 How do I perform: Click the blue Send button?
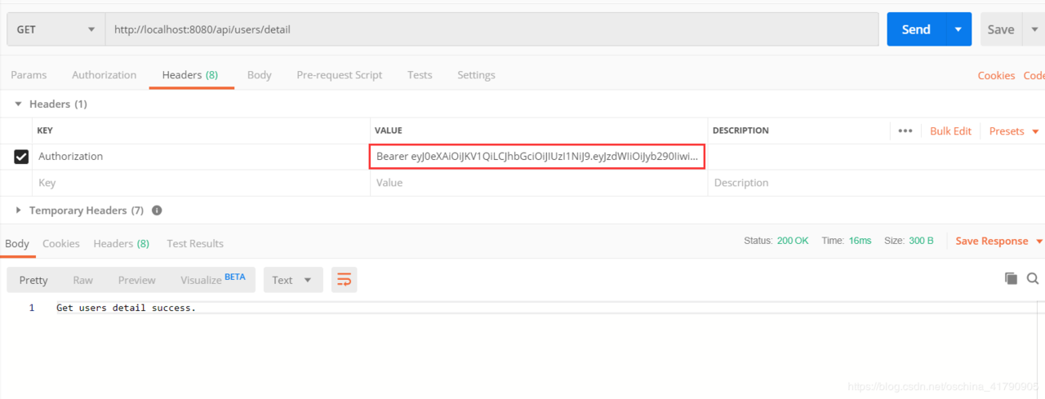tap(916, 29)
